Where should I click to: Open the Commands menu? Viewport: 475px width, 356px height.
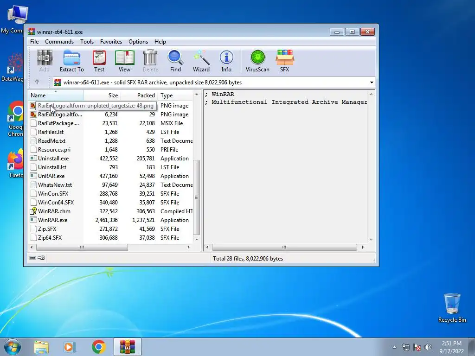pyautogui.click(x=59, y=42)
